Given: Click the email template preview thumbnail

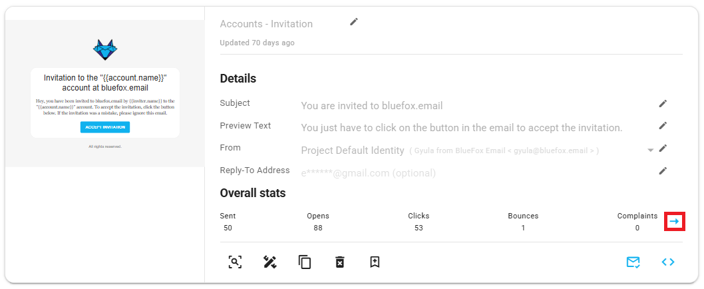Looking at the screenshot, I should (105, 93).
